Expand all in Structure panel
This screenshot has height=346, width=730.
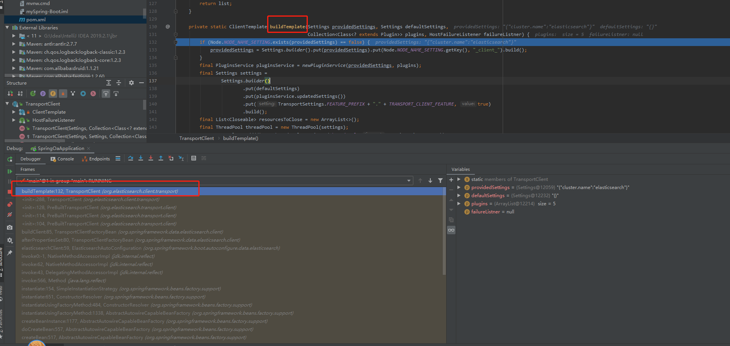[109, 83]
